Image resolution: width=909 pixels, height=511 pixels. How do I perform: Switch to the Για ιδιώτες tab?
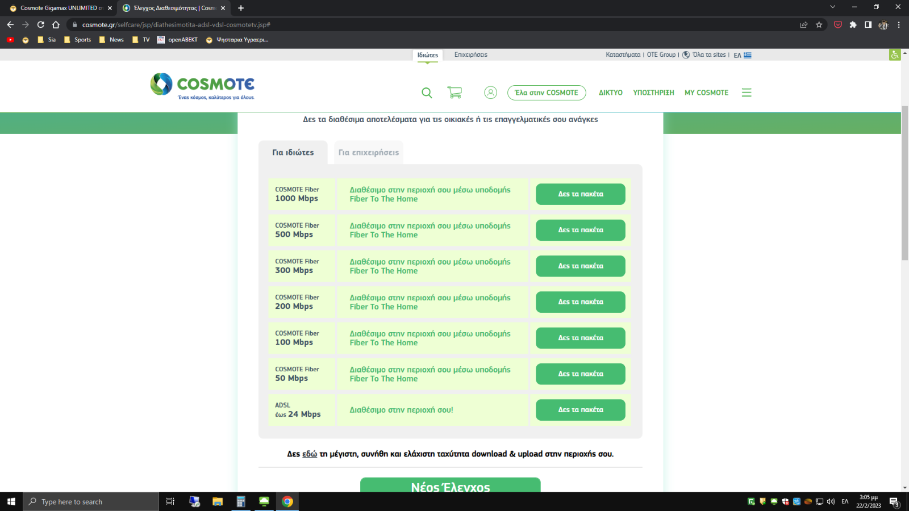(293, 152)
